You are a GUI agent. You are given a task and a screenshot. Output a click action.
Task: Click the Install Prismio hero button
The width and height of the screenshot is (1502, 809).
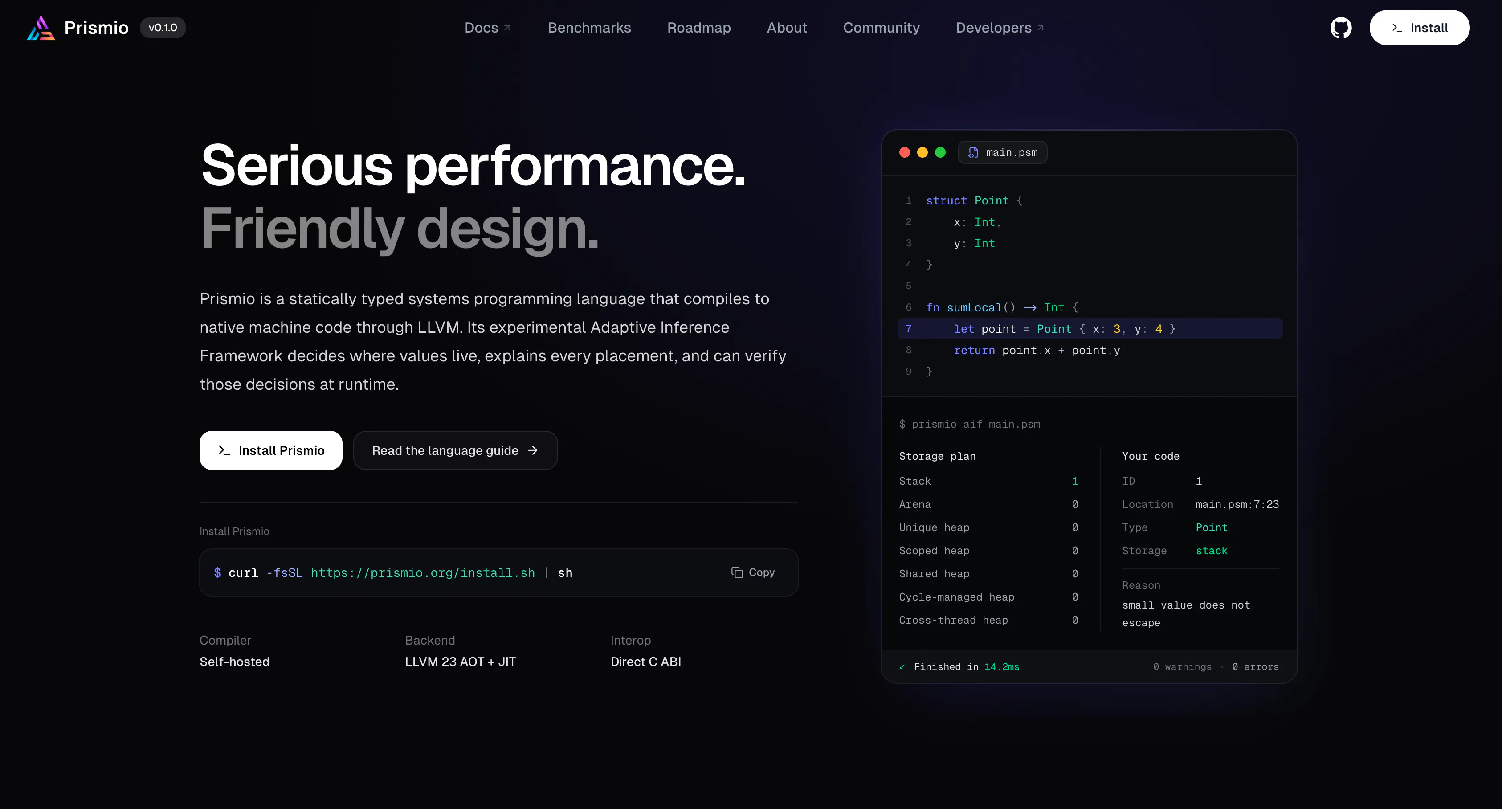click(x=270, y=450)
